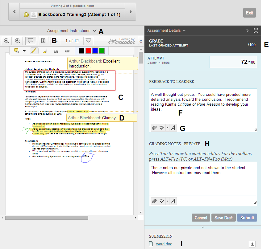The width and height of the screenshot is (271, 249).
Task: Select the highlighter tool
Action: (x=44, y=51)
